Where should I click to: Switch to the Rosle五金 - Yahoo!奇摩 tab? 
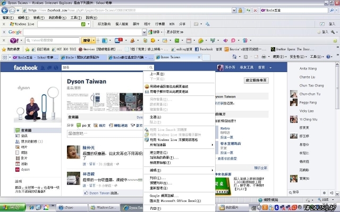click(x=35, y=57)
